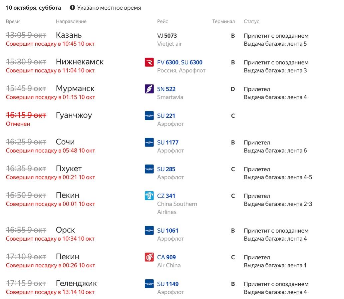This screenshot has height=299, width=344.
Task: Click the Air China logo beside CA 909
Action: tap(149, 257)
